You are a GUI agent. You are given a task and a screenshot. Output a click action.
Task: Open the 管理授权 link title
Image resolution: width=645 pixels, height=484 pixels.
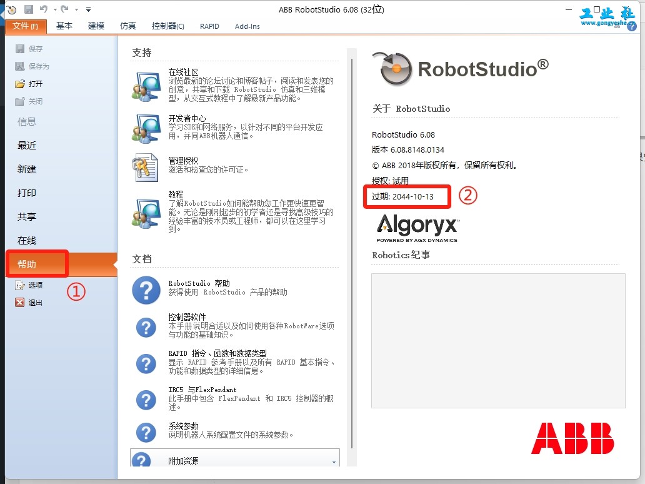[x=184, y=161]
